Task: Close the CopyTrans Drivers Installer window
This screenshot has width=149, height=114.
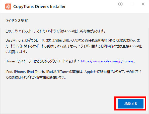Action: [143, 4]
